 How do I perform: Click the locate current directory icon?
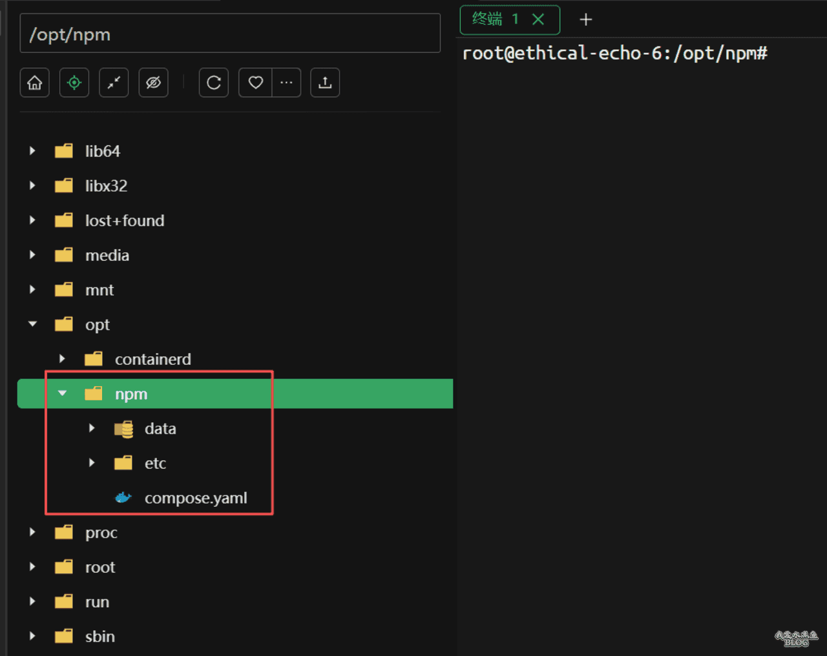coord(74,83)
